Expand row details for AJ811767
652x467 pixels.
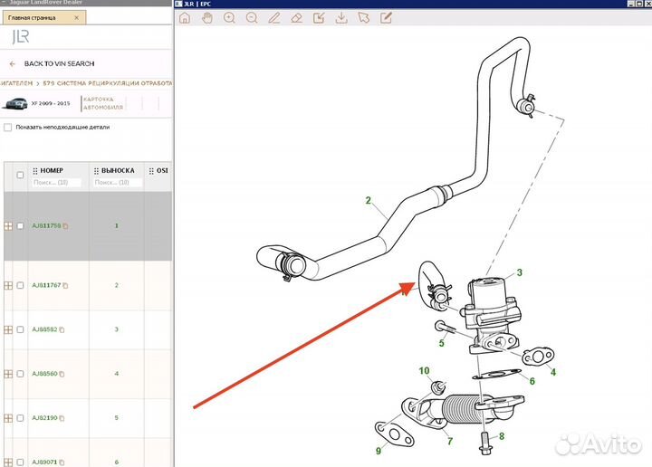point(8,285)
